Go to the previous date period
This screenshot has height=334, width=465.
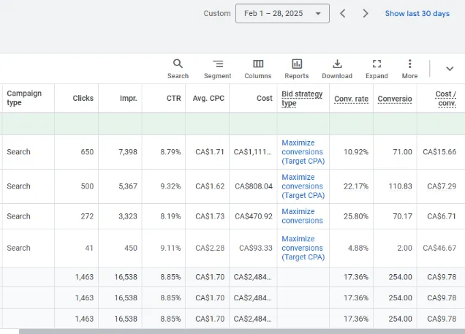click(x=343, y=13)
